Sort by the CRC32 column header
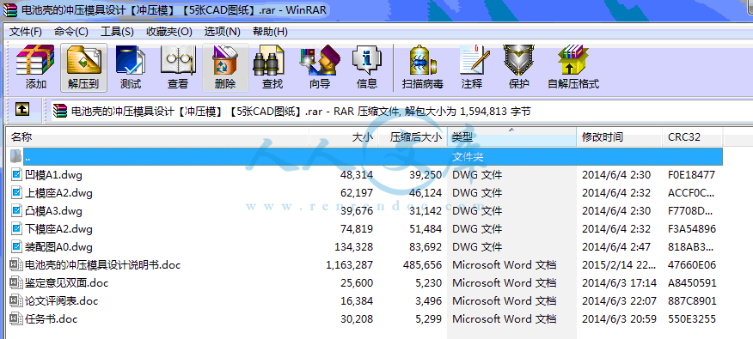Image resolution: width=753 pixels, height=339 pixels. coord(693,137)
